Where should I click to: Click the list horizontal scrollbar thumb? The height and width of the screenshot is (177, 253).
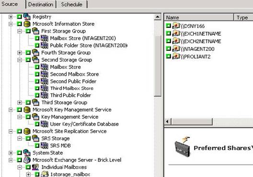(192, 121)
